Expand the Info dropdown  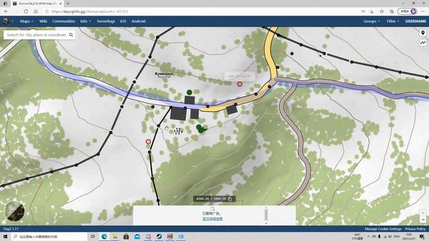click(x=85, y=21)
